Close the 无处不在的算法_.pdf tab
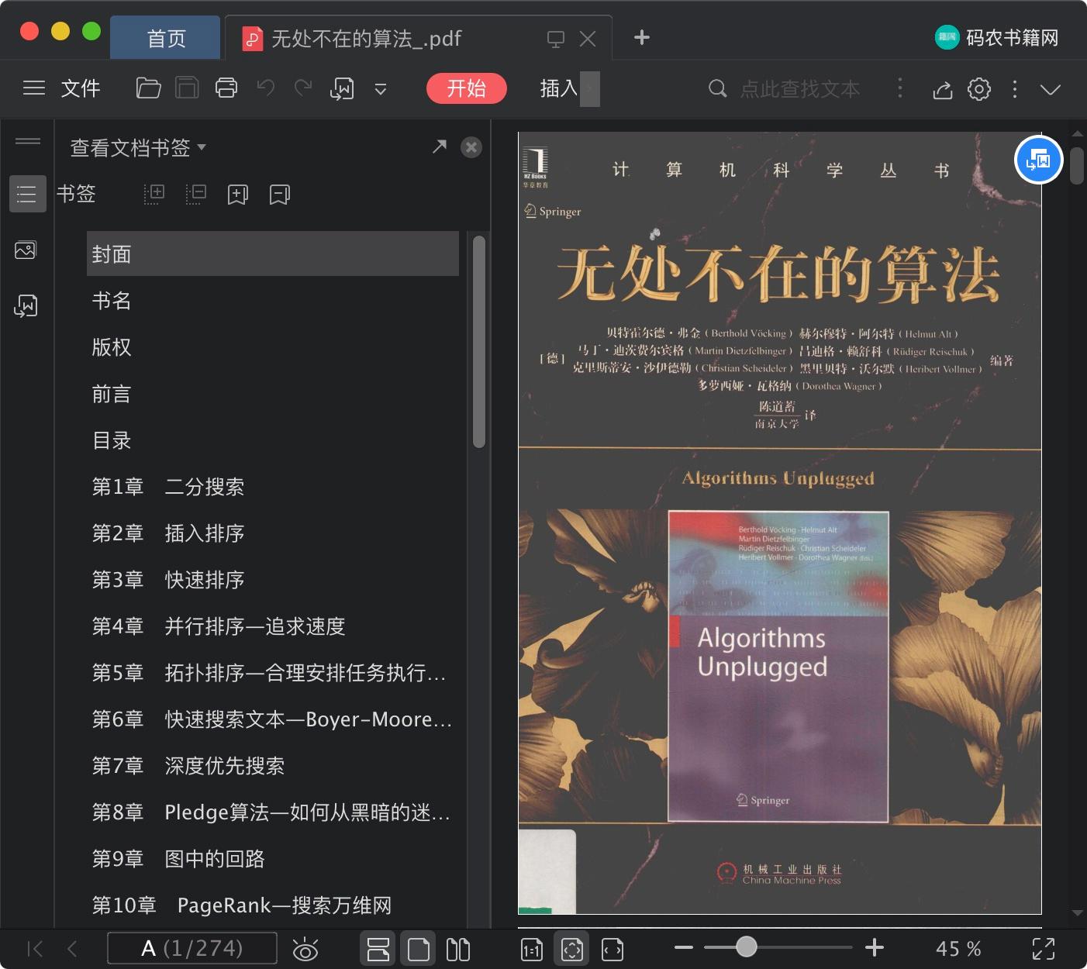Image resolution: width=1087 pixels, height=969 pixels. [588, 38]
